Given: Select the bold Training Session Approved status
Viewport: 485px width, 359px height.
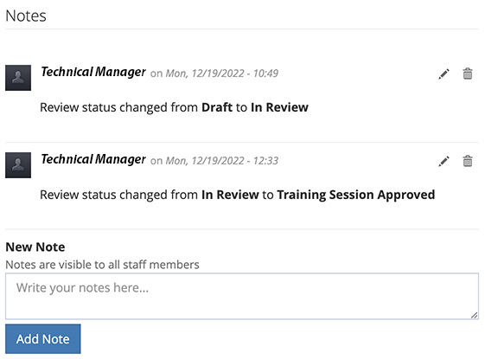Looking at the screenshot, I should coord(356,195).
